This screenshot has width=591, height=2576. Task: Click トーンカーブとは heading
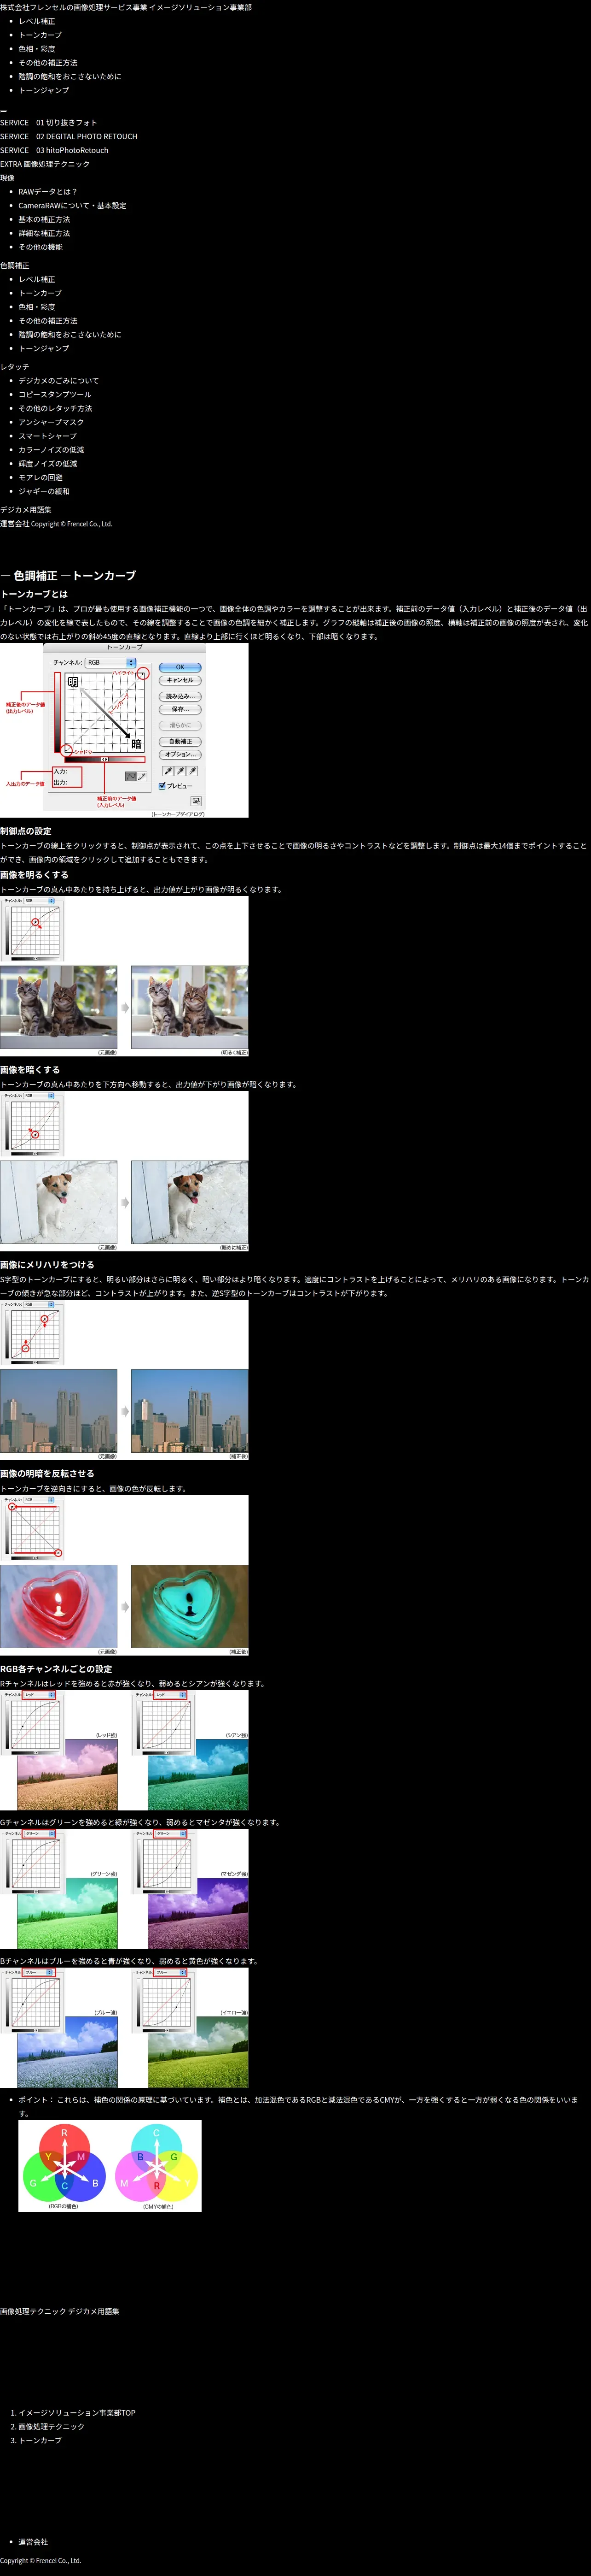click(34, 594)
